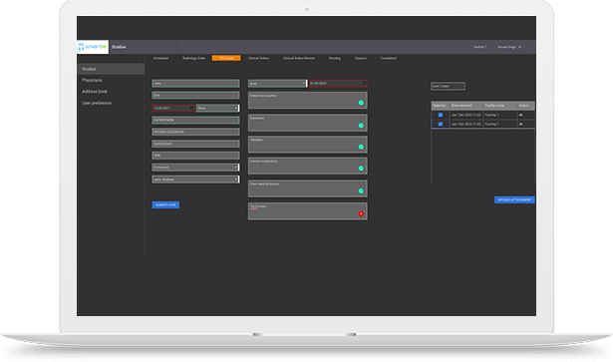
Task: Click the green Grammarly icon in Current medication
Action: click(361, 169)
